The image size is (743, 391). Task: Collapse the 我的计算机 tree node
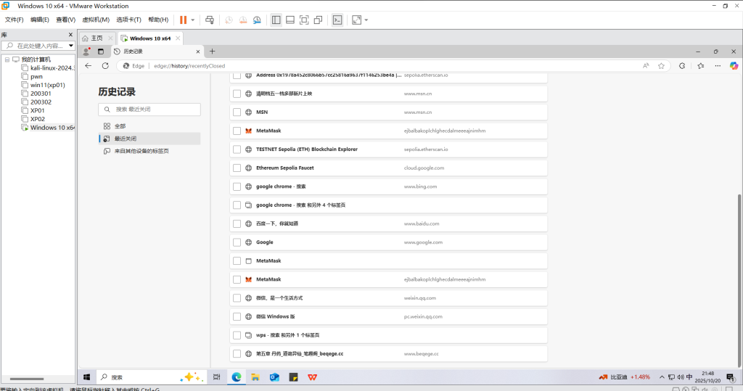pos(7,59)
